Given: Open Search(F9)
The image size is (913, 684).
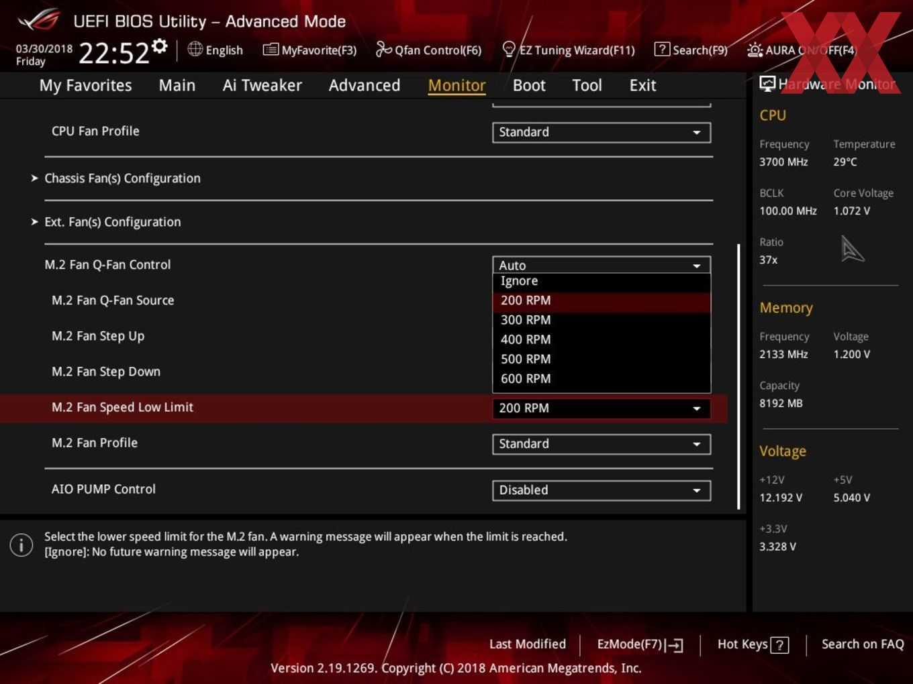Looking at the screenshot, I should pos(691,50).
